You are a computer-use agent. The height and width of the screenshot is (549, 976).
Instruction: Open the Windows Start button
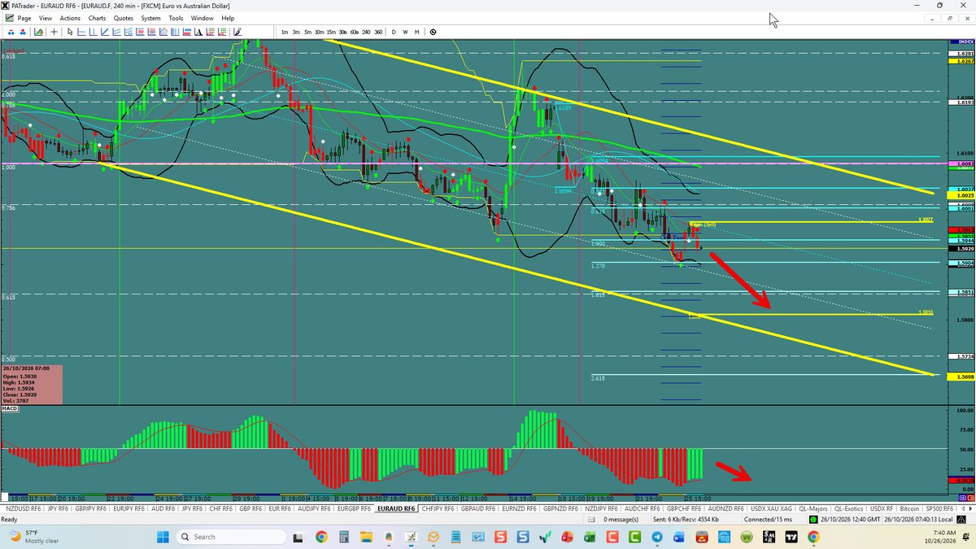[161, 537]
